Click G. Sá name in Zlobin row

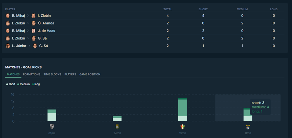click(42, 38)
